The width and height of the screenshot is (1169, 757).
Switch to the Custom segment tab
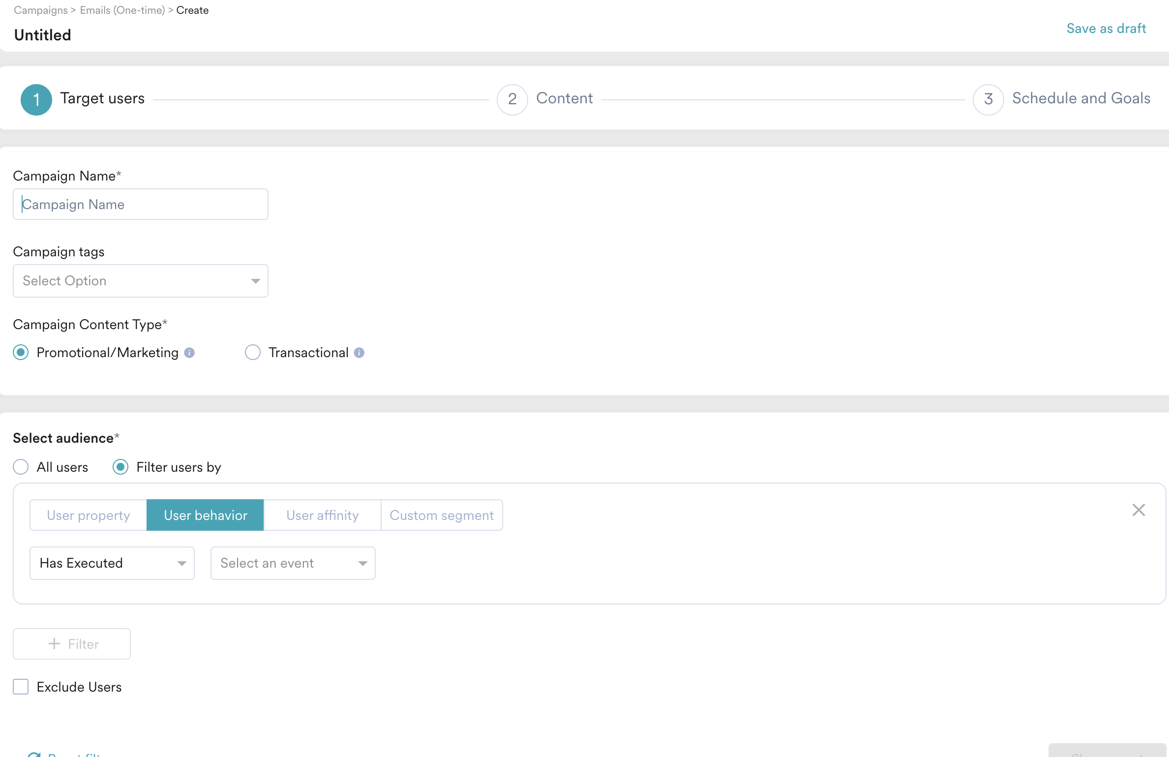pos(441,515)
